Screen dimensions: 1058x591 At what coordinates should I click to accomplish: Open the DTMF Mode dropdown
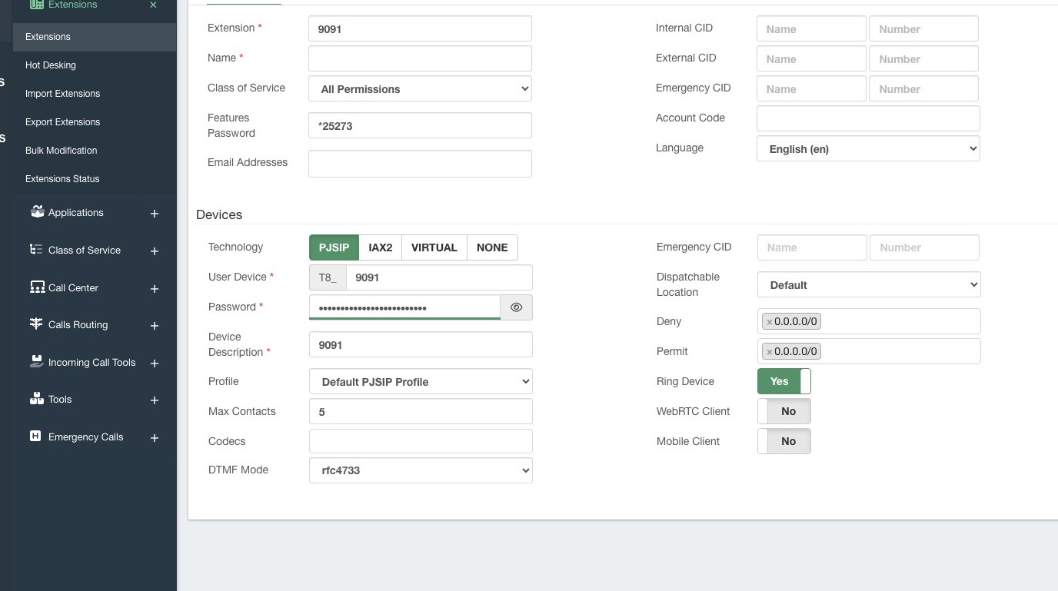tap(421, 470)
